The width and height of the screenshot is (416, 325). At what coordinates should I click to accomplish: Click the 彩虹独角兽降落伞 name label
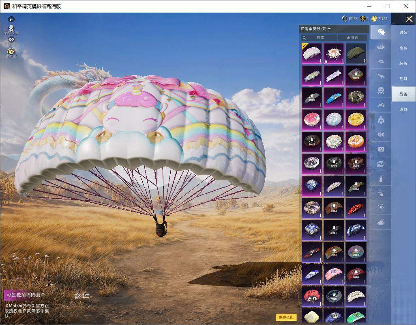tap(26, 295)
